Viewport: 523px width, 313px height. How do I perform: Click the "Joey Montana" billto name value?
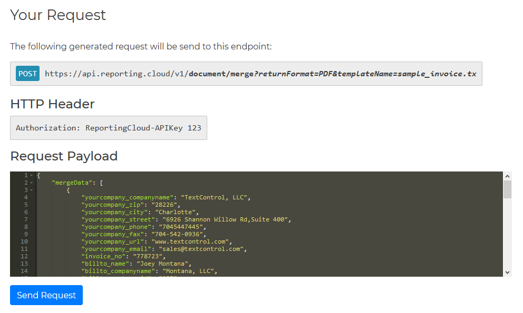[162, 264]
